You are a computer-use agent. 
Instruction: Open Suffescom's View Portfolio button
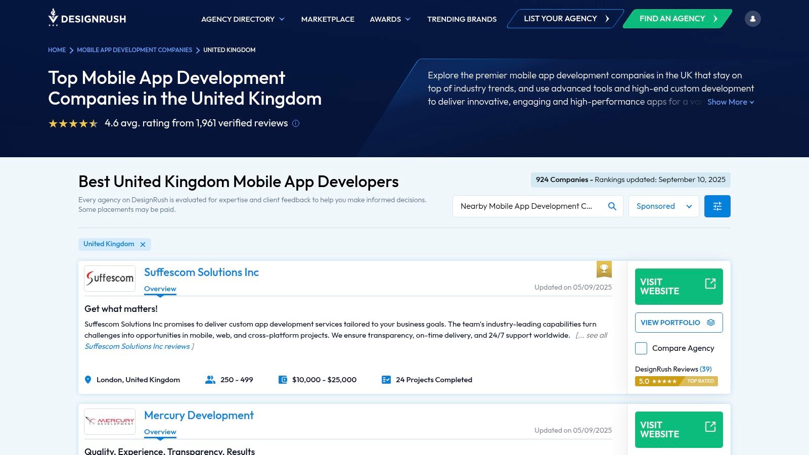[679, 323]
